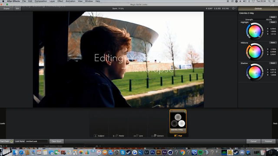Click the Highlight color wheel
Screen dimensions: 278x156
255,31
